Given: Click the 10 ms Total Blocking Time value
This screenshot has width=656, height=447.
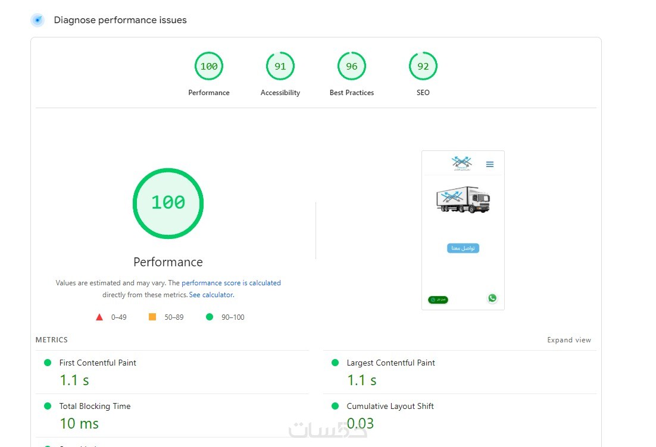Looking at the screenshot, I should (x=80, y=424).
